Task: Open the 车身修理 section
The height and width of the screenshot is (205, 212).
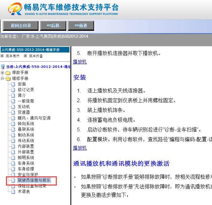Action: 26,169
